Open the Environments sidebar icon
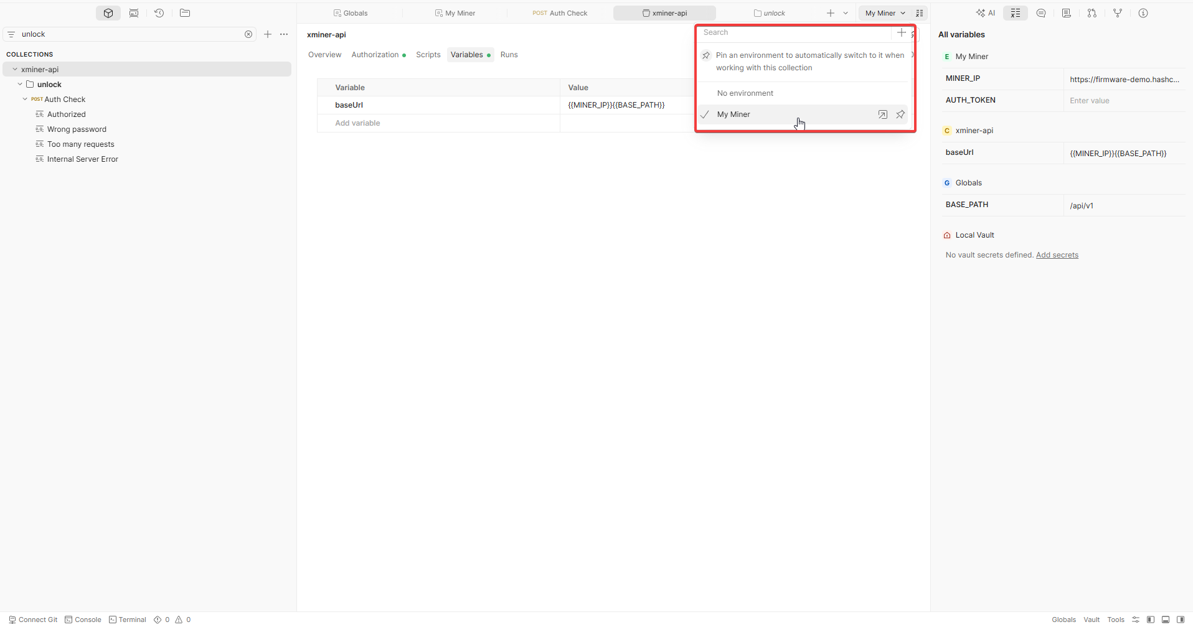Image resolution: width=1193 pixels, height=627 pixels. click(x=134, y=13)
